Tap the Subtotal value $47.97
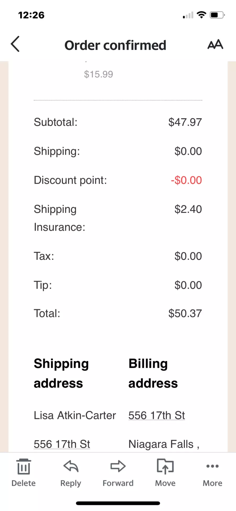Screen dimensions: 236x511 click(185, 122)
